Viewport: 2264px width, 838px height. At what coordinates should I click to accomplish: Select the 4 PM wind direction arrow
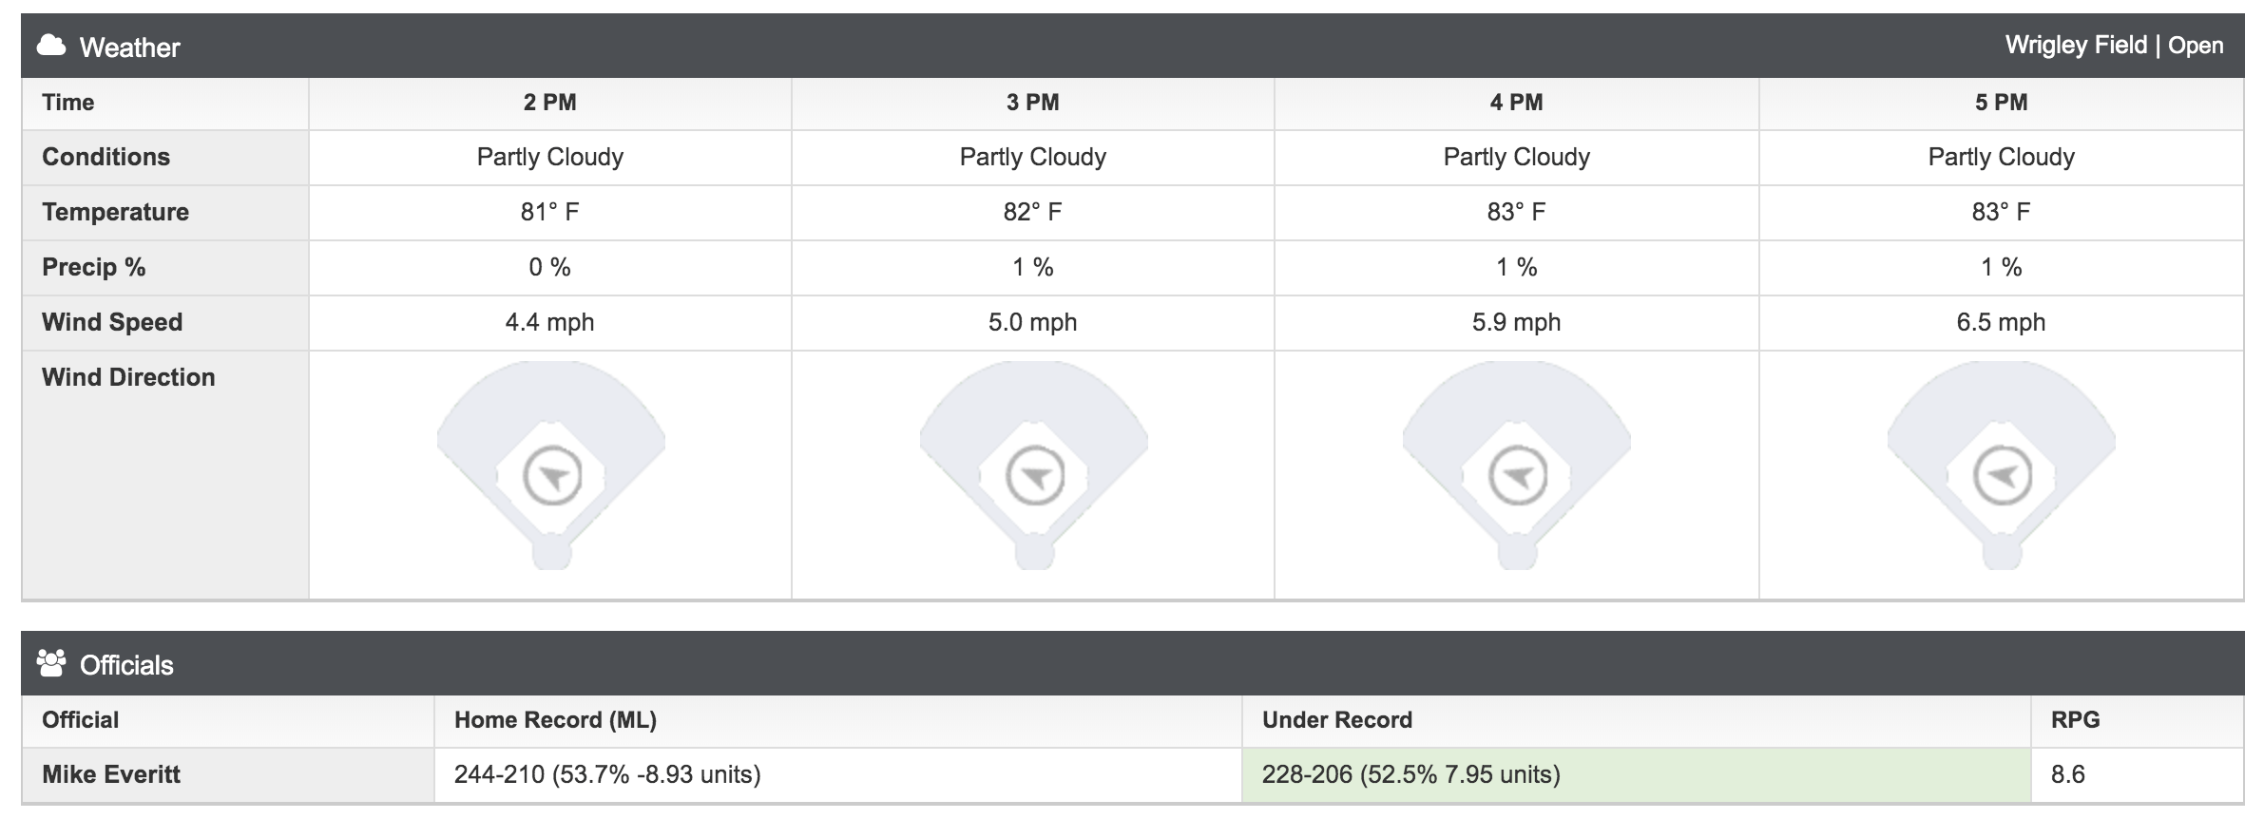coord(1518,475)
